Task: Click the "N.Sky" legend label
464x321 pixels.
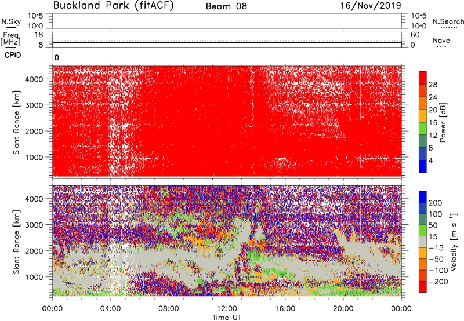Action: 11,21
